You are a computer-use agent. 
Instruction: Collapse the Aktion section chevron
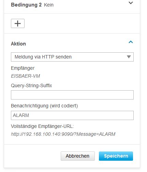[x=131, y=42]
